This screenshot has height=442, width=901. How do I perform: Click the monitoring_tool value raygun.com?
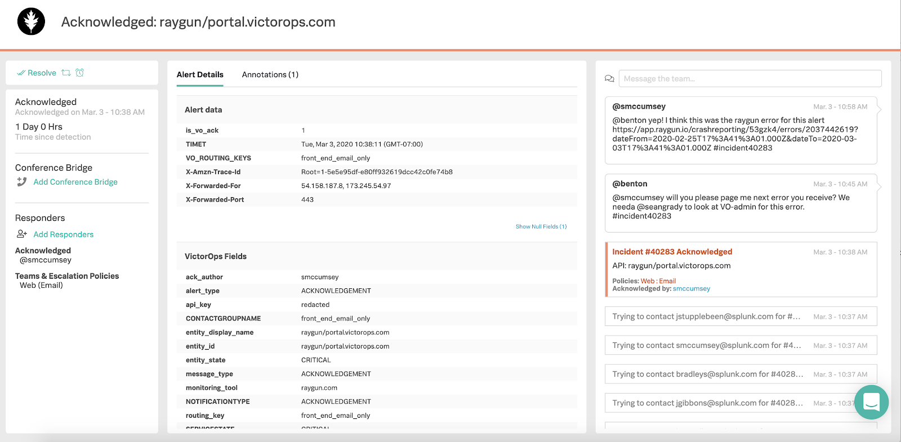319,387
